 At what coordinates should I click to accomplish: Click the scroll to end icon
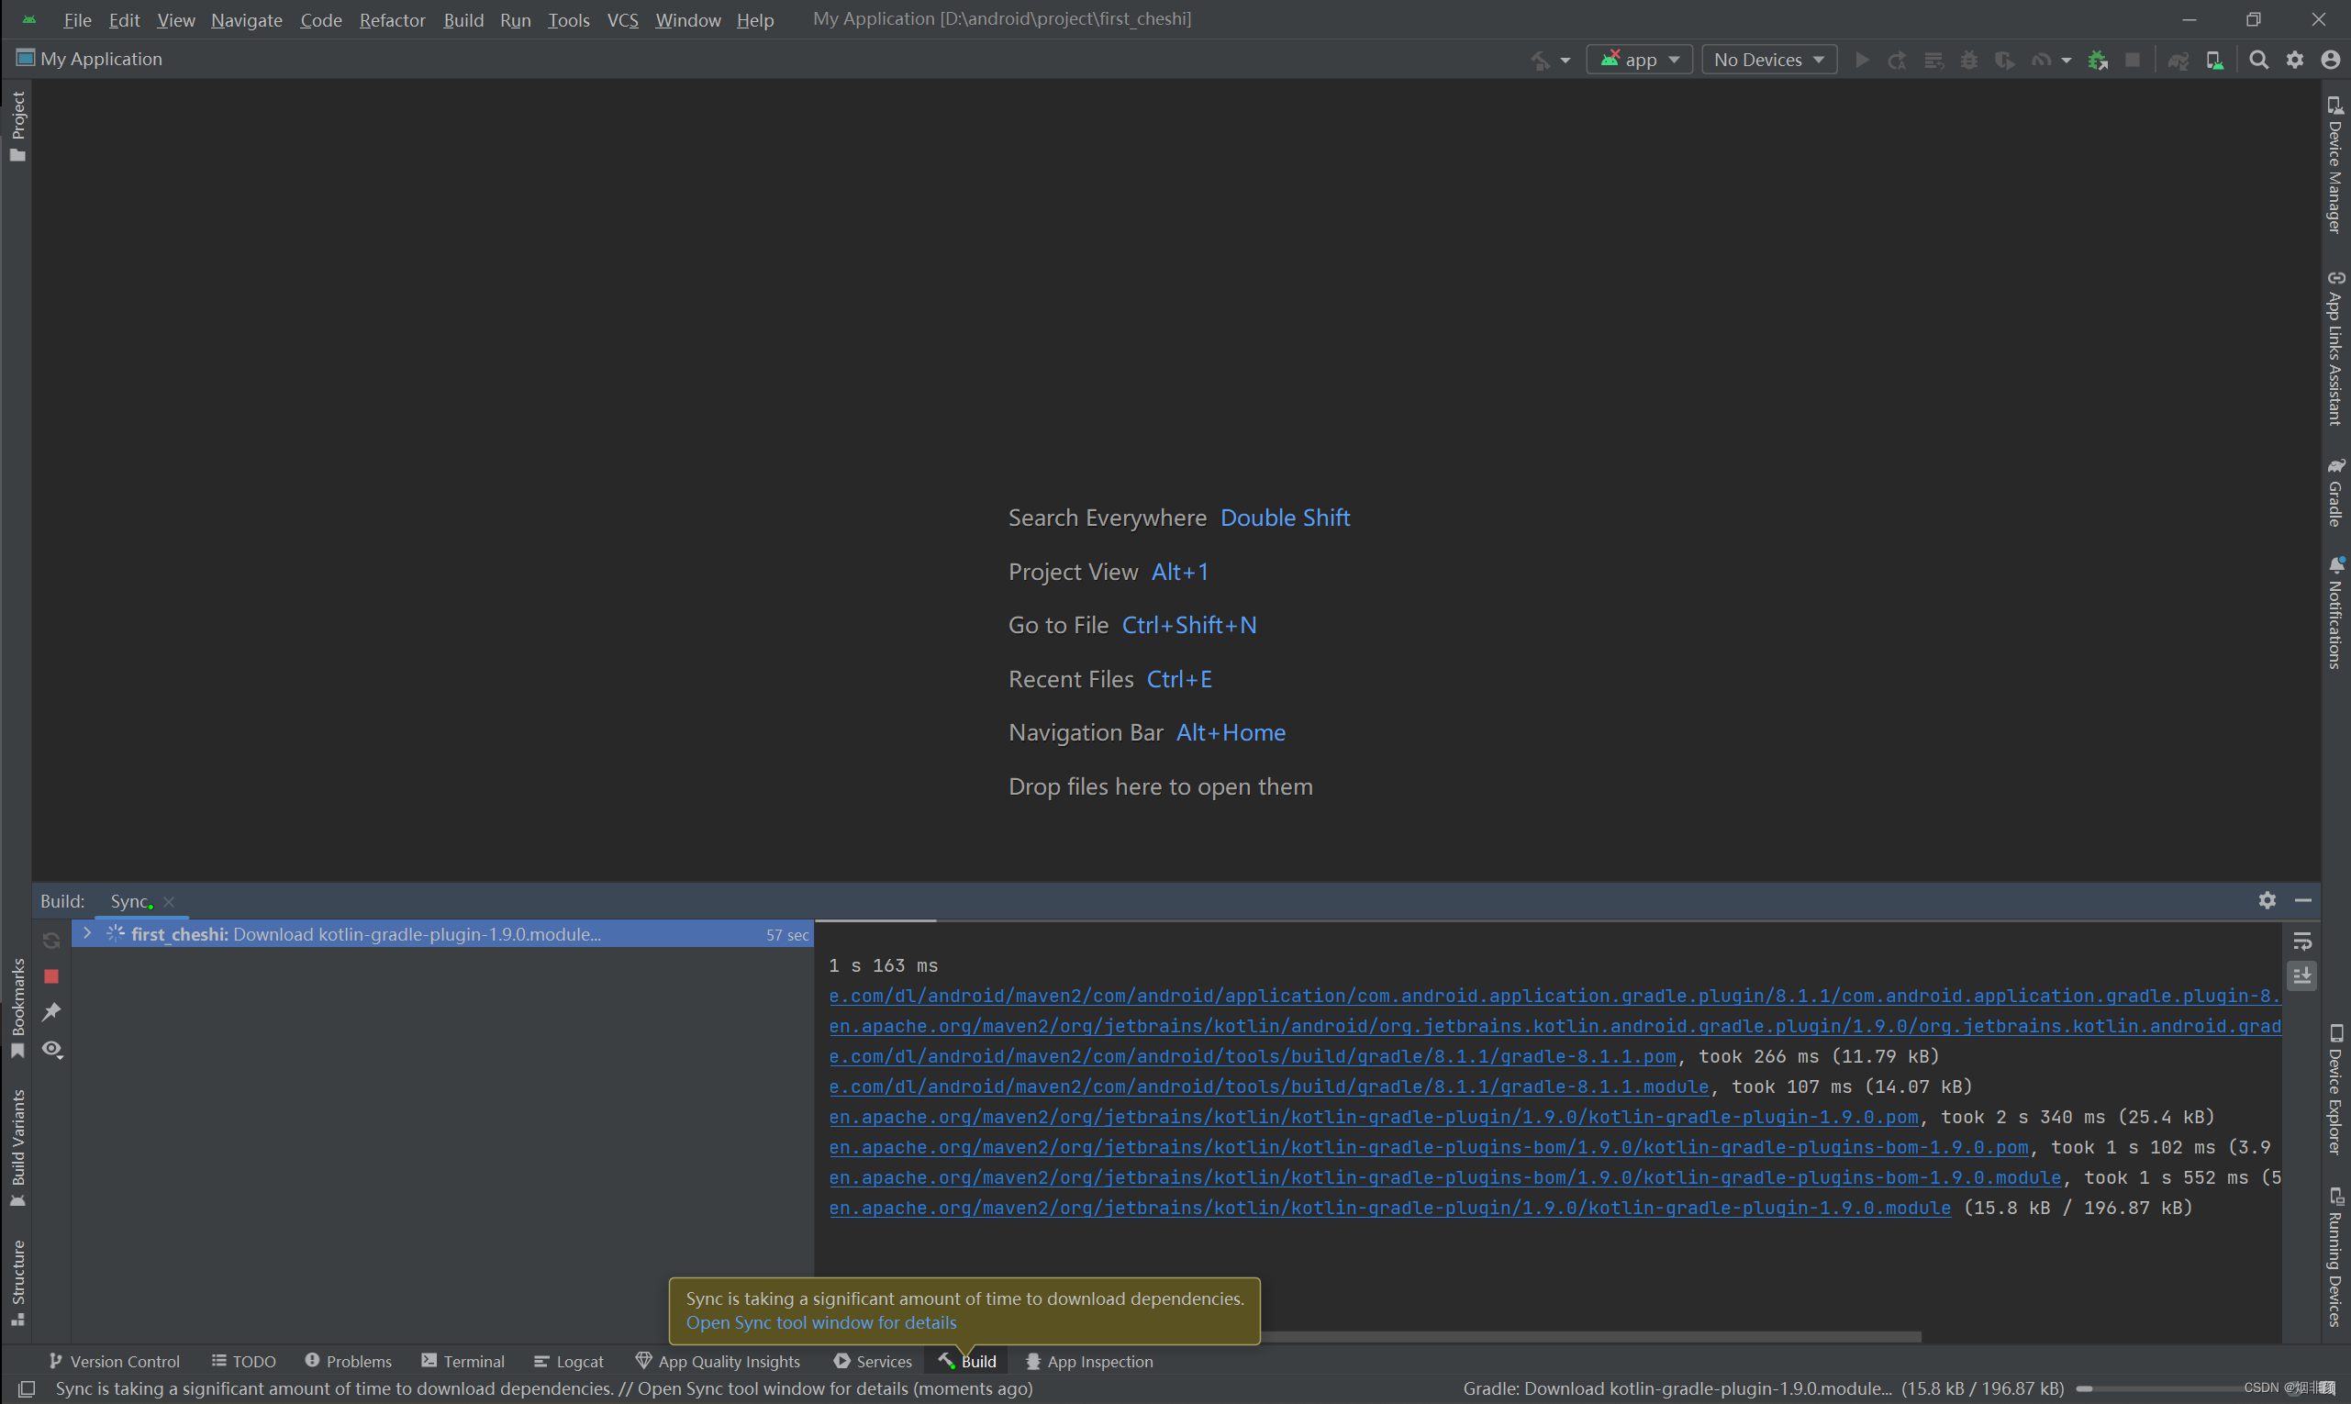(x=2301, y=975)
